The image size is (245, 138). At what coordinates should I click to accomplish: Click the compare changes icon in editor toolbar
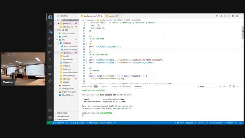click(x=217, y=16)
